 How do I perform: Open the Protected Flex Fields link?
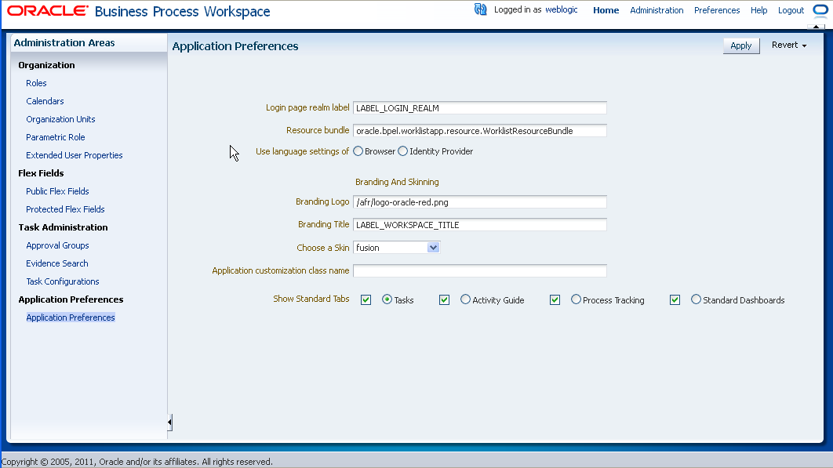tap(65, 210)
